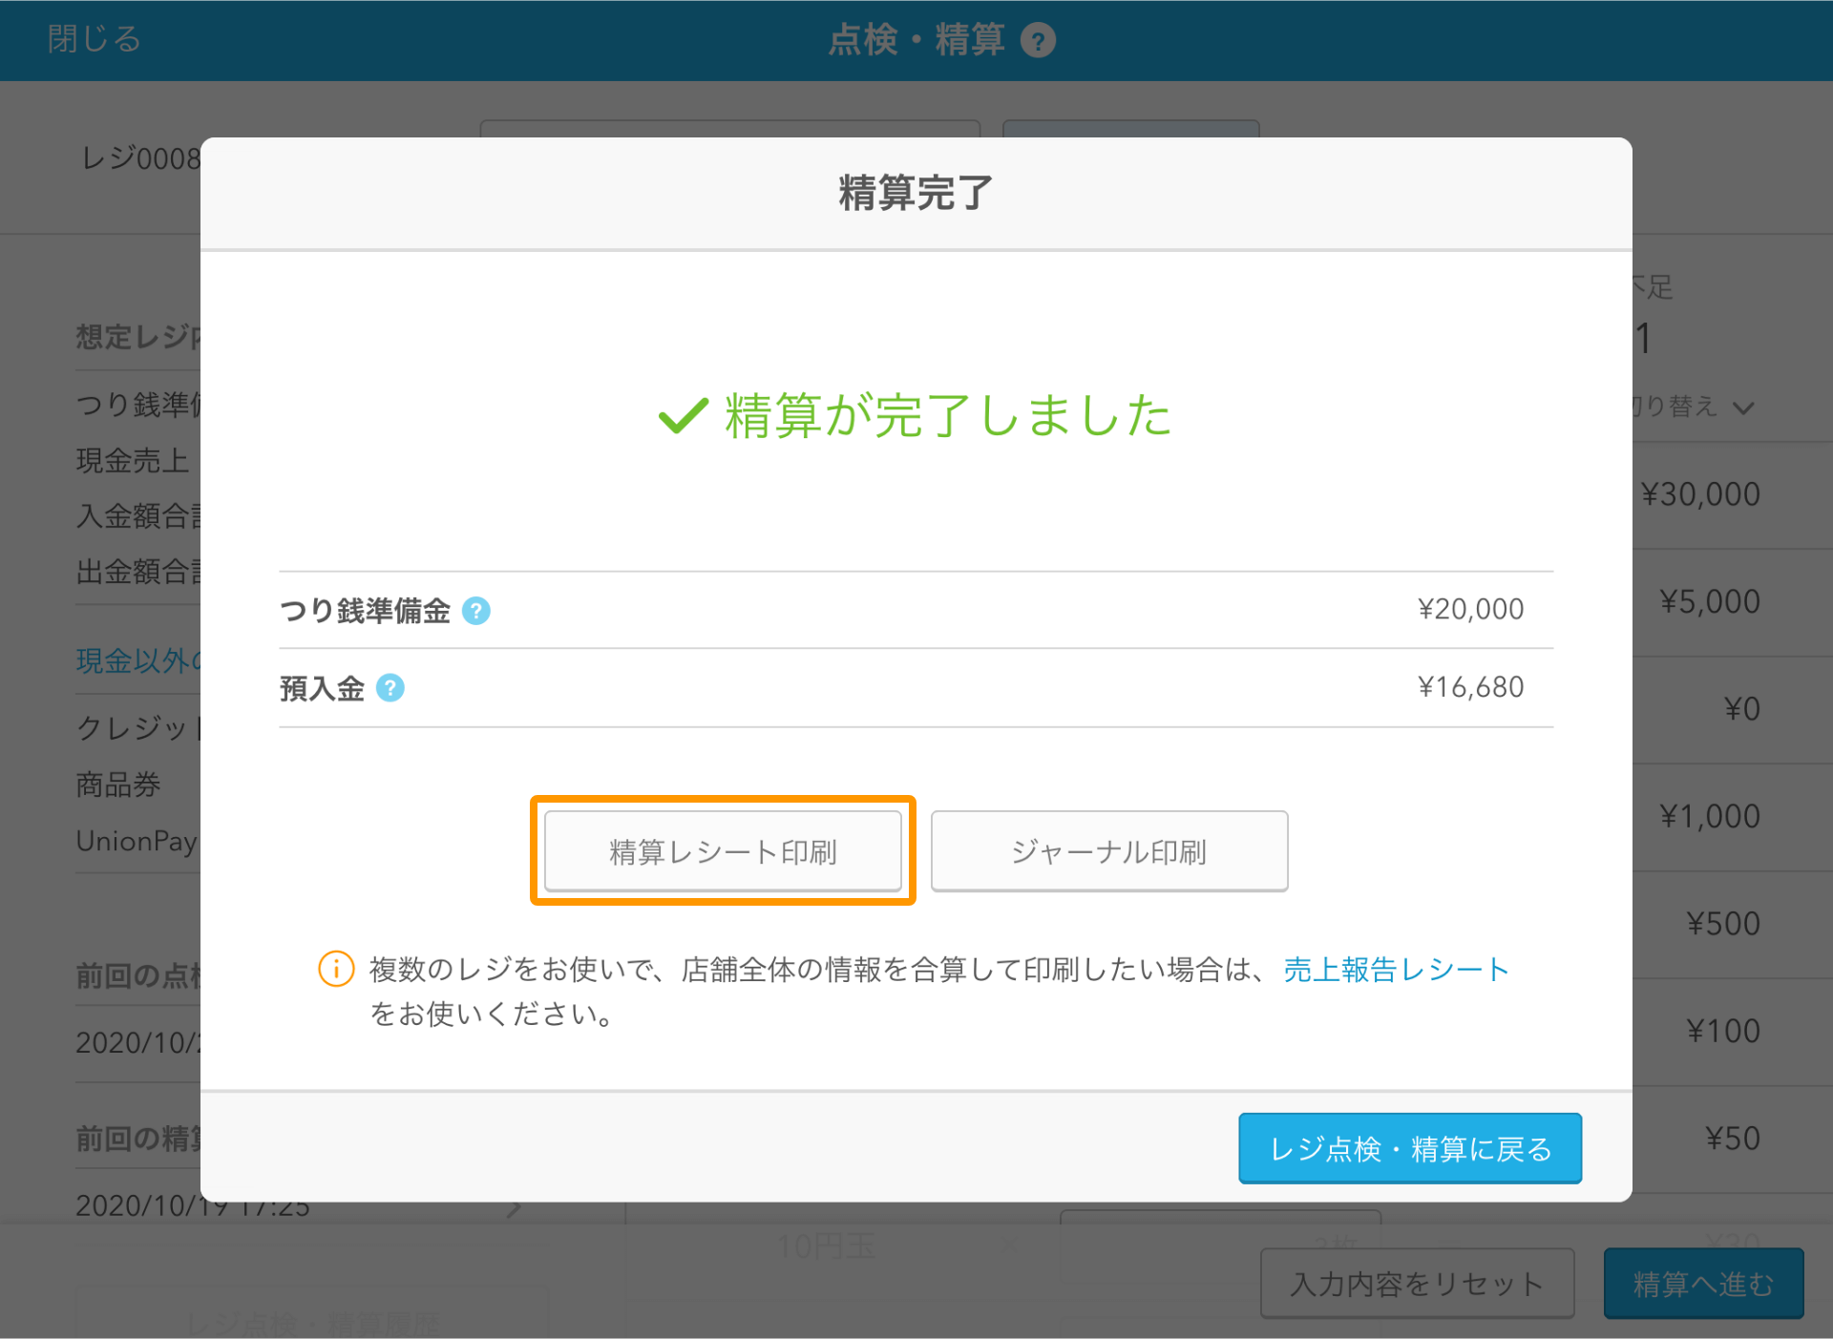Open 現金以外 link in left panel

[138, 660]
